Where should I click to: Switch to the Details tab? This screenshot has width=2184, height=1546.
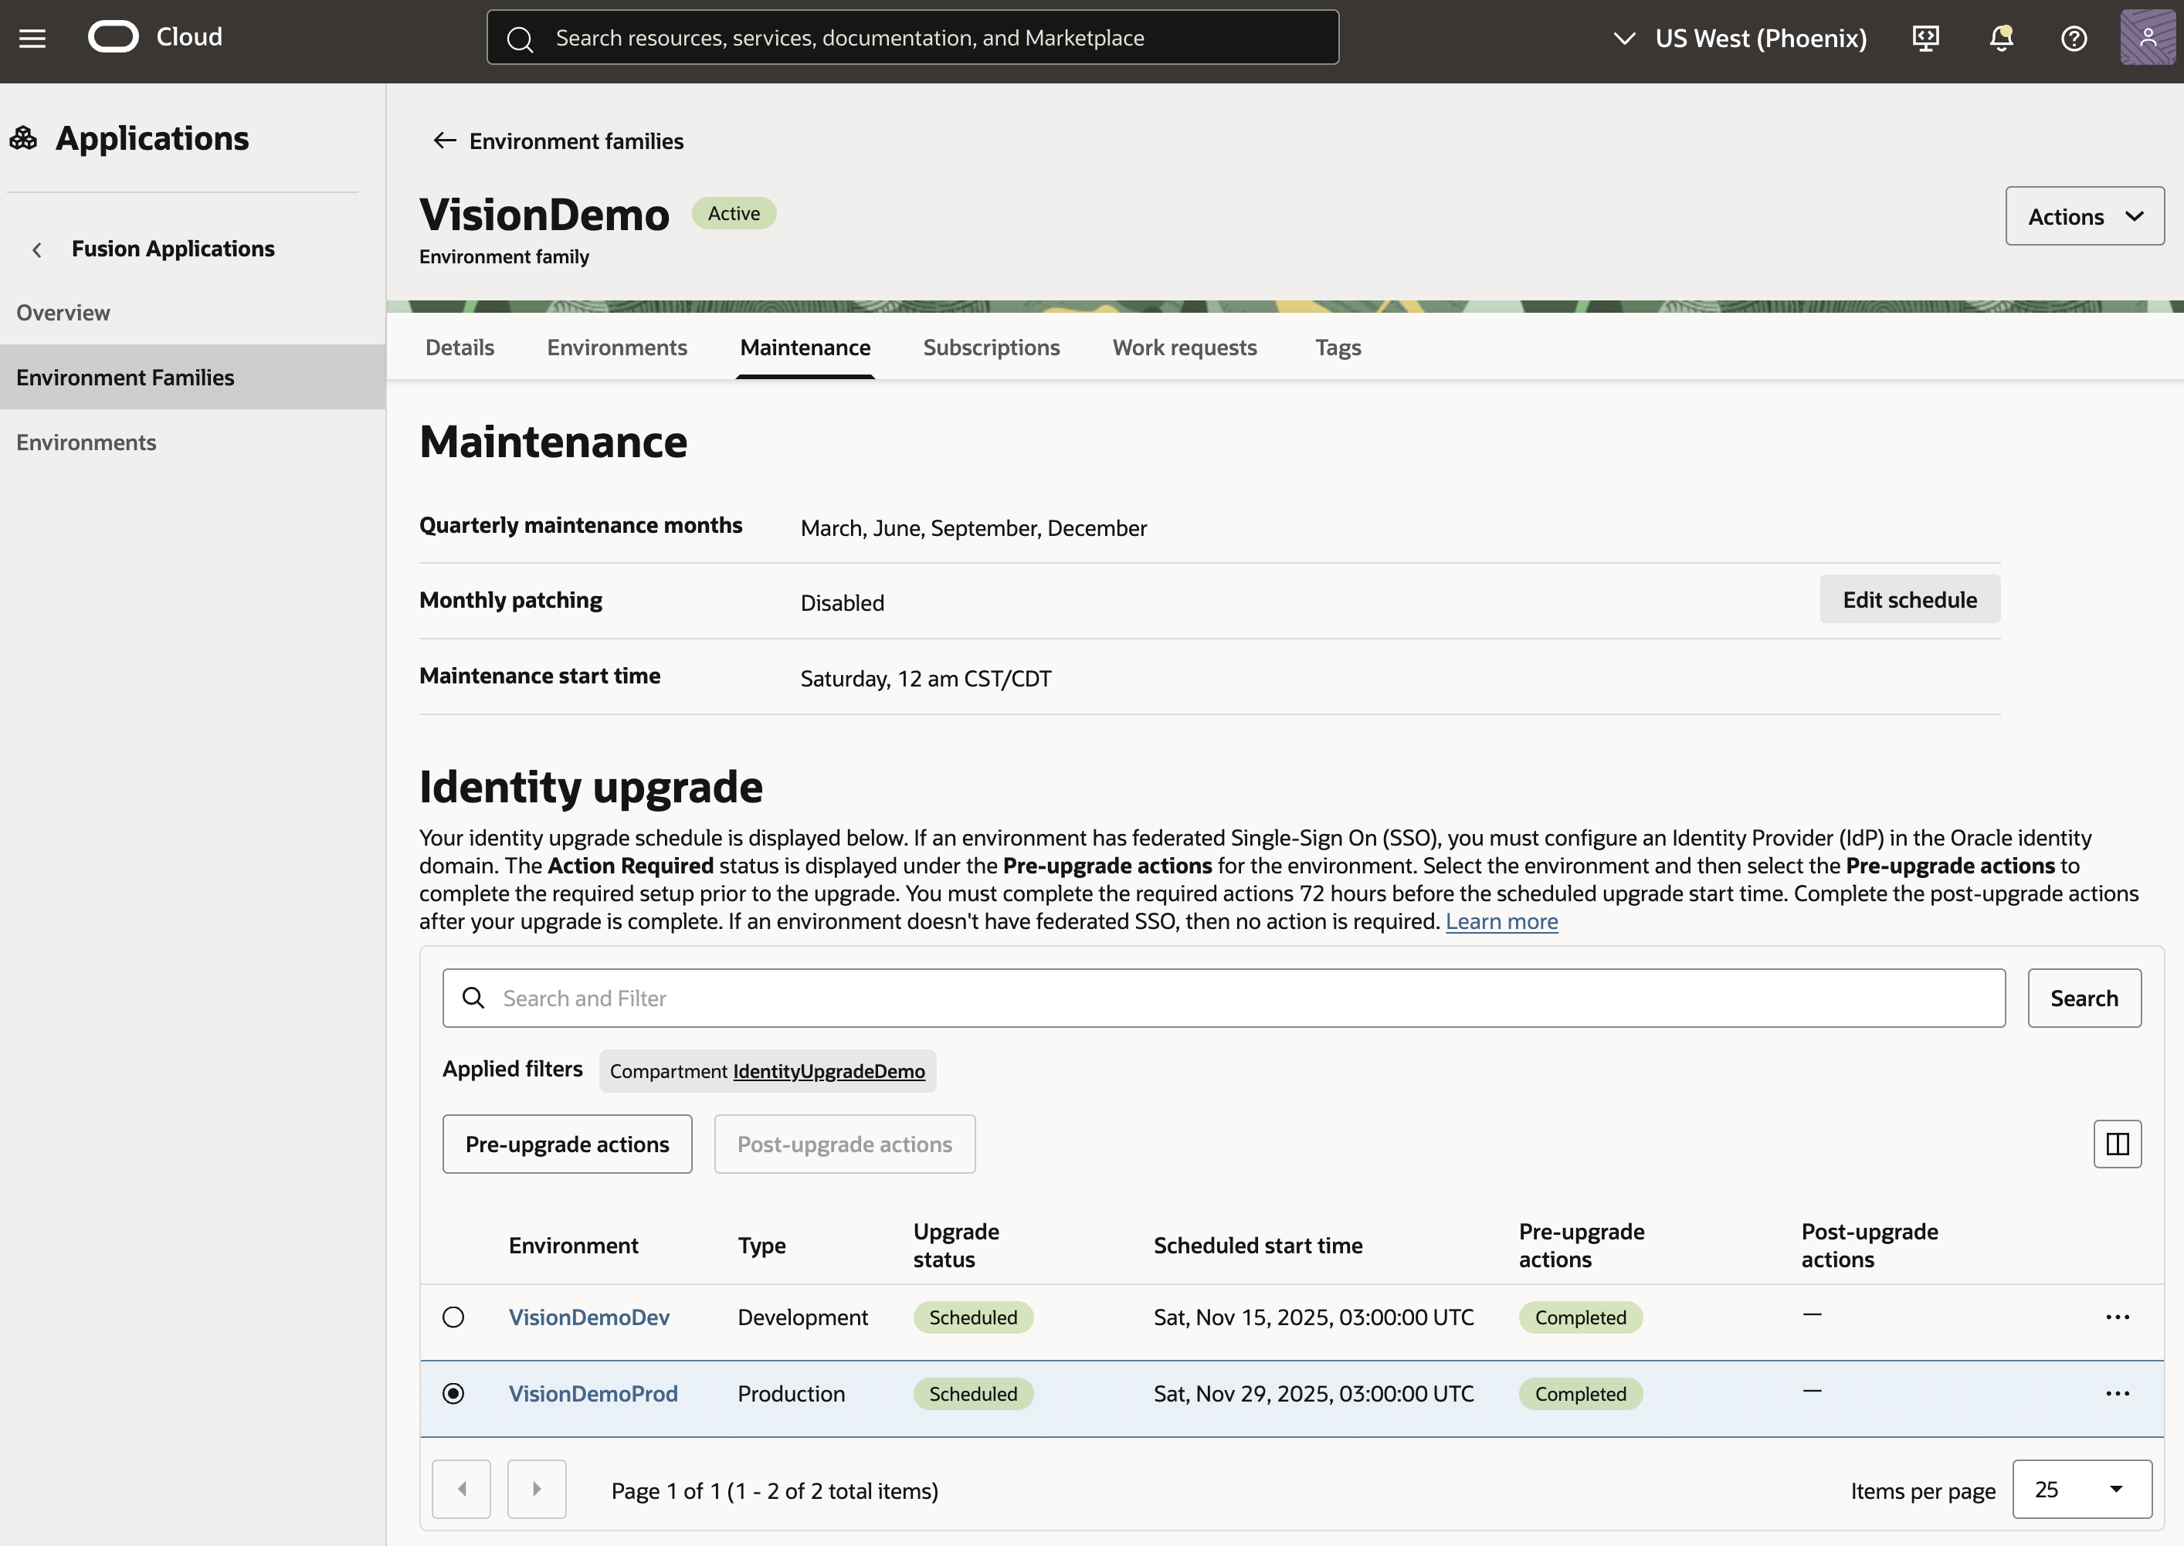(x=460, y=348)
